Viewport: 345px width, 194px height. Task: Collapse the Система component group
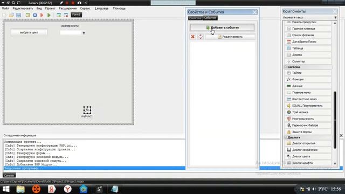pos(286,67)
